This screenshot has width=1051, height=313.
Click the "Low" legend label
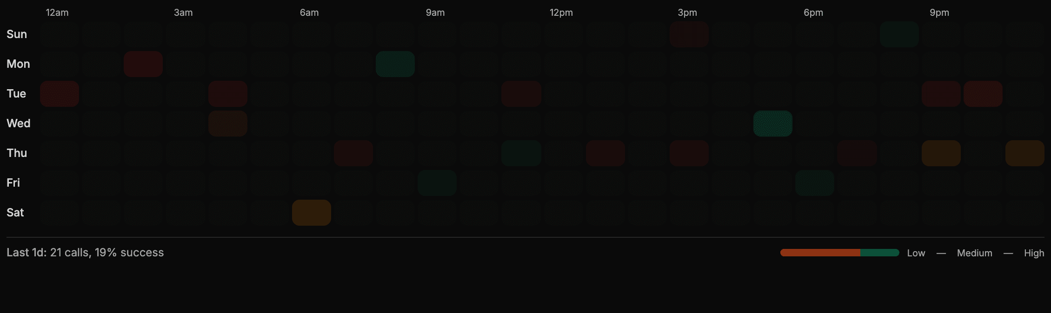pyautogui.click(x=916, y=253)
